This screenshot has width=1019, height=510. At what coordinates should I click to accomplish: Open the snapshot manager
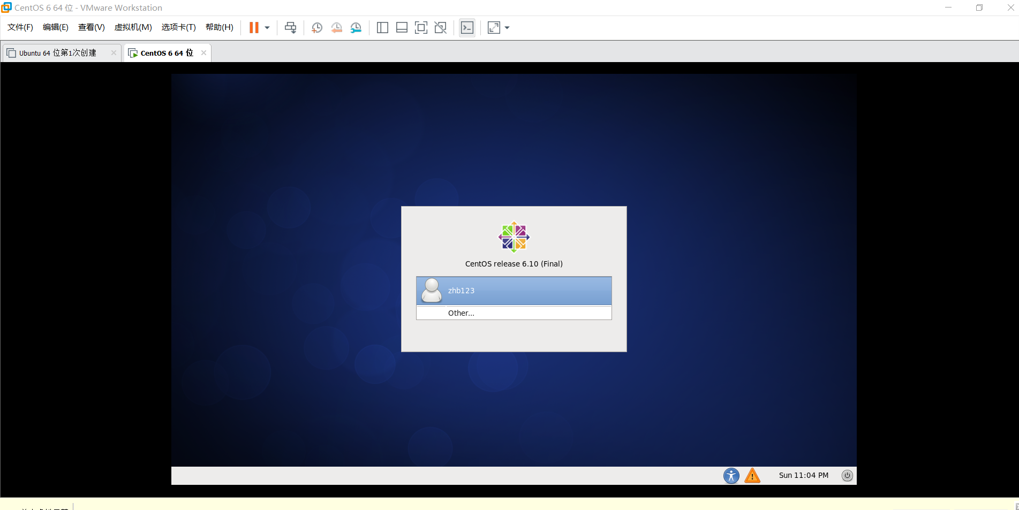(356, 28)
